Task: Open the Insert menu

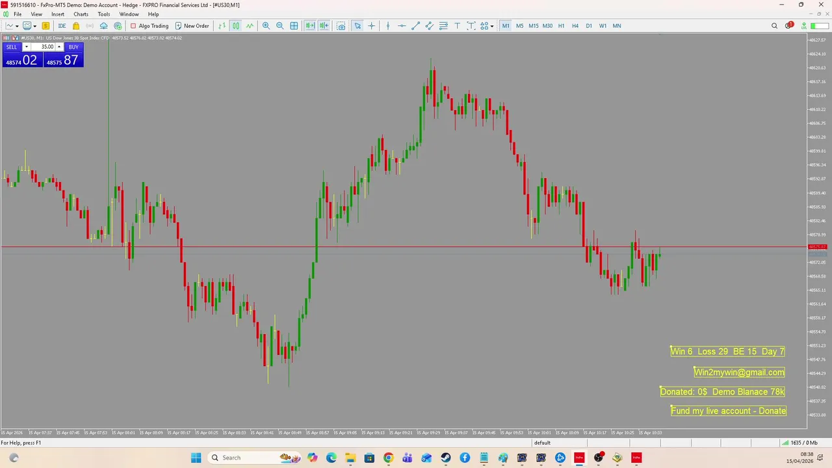Action: pyautogui.click(x=58, y=14)
